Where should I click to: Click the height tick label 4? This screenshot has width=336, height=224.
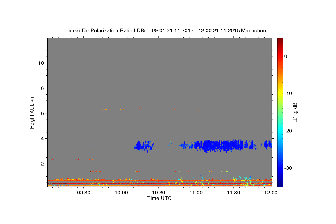pos(43,139)
